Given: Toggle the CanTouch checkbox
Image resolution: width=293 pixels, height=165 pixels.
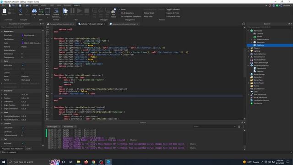Looking at the screenshot, I should coord(22,132).
